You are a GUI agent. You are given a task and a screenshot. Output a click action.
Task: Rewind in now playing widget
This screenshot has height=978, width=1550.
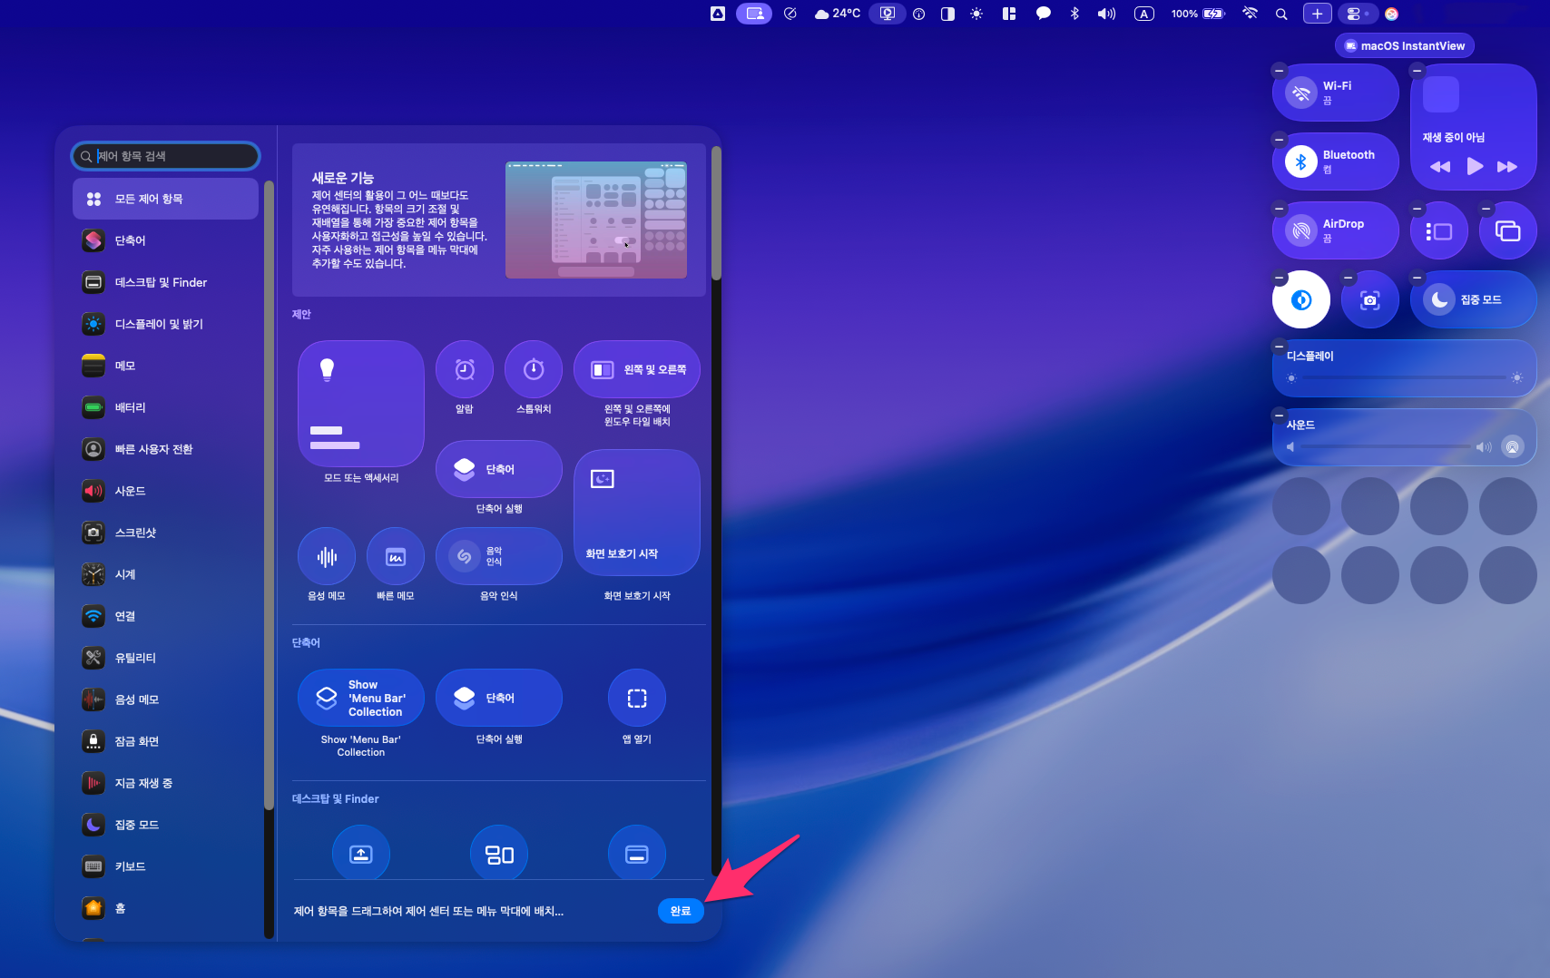click(x=1440, y=166)
